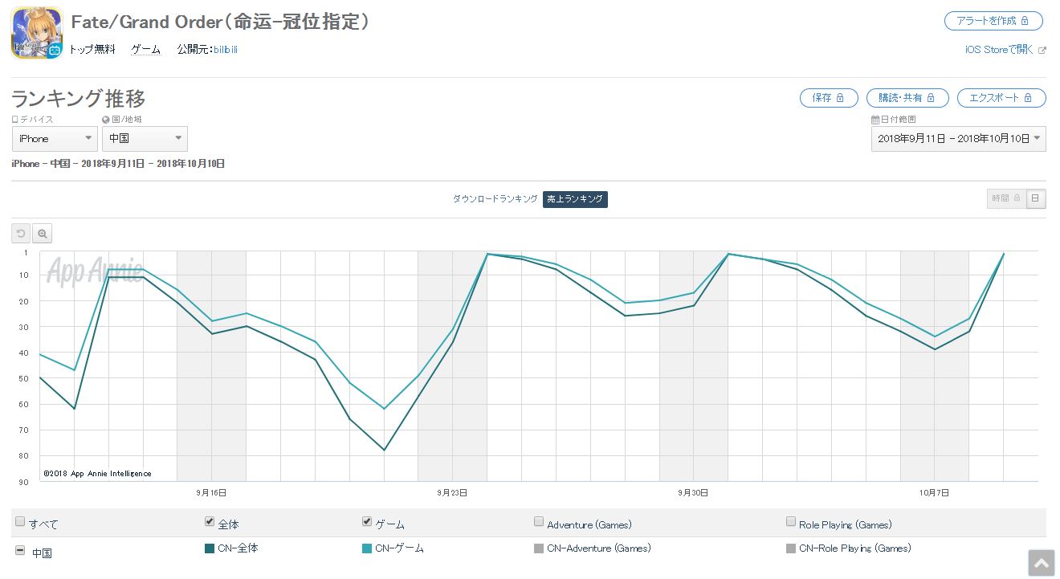The height and width of the screenshot is (579, 1060).
Task: Click the chart reset undo icon
Action: tap(21, 234)
